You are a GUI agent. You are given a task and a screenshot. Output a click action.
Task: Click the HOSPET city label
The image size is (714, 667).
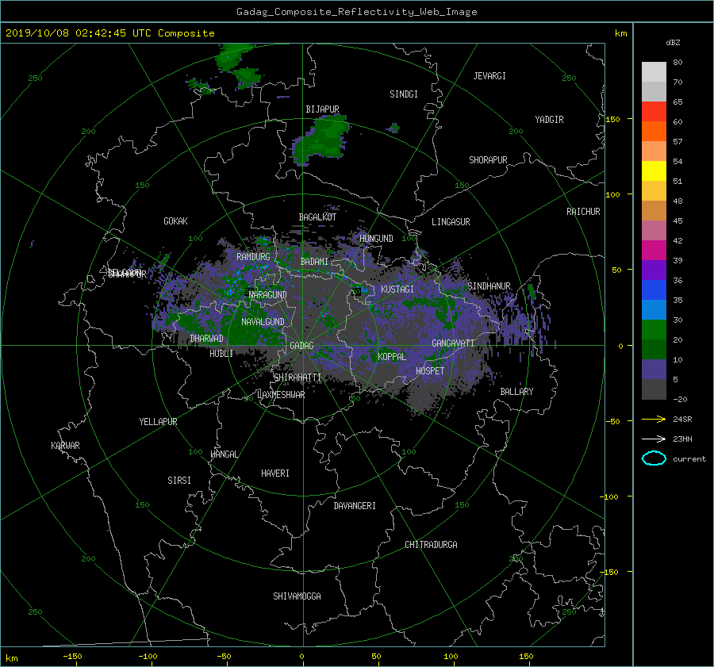(430, 371)
